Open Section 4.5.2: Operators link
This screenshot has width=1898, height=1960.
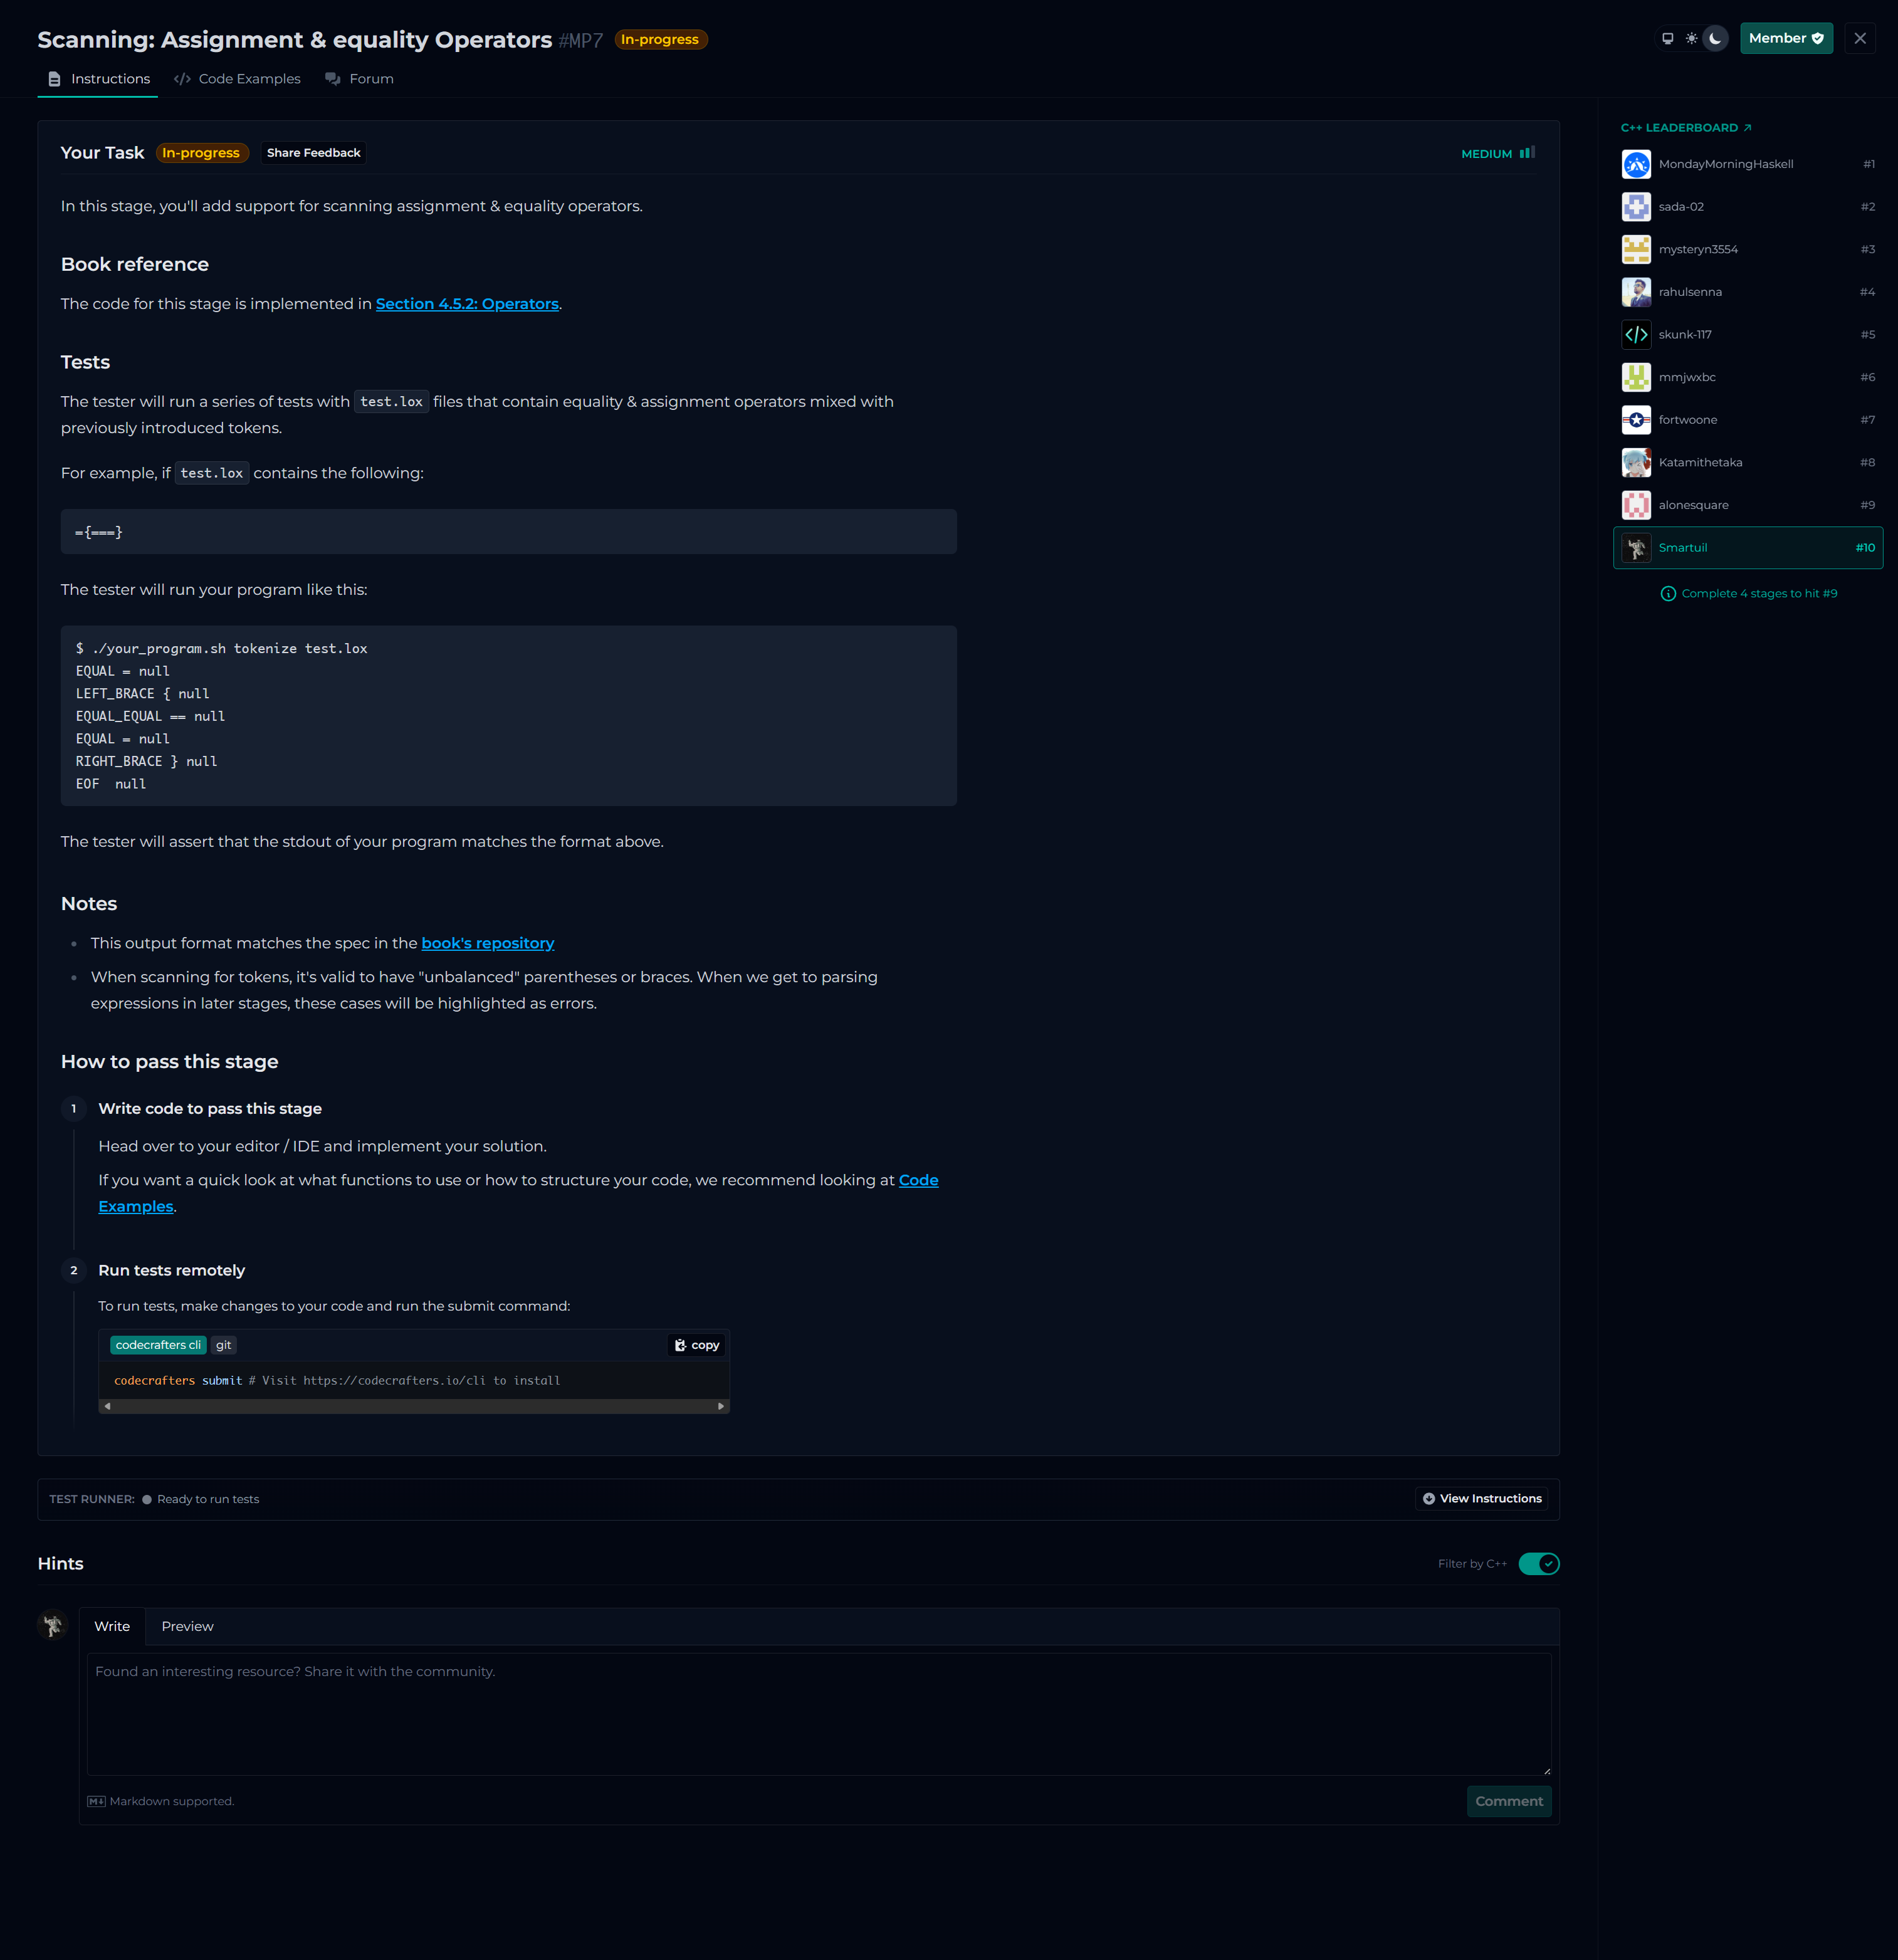(x=467, y=304)
